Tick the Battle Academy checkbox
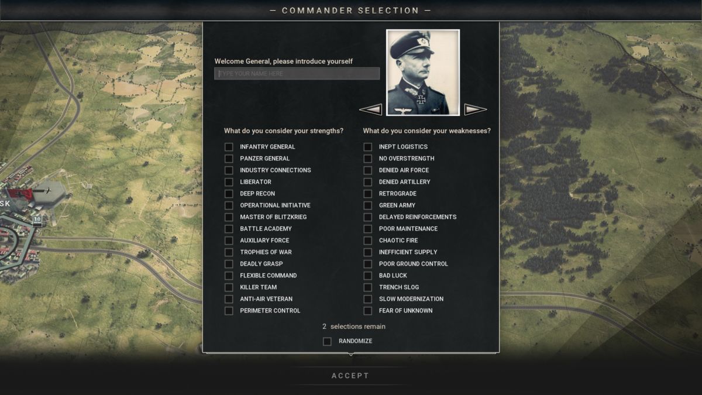This screenshot has width=702, height=395. 229,229
